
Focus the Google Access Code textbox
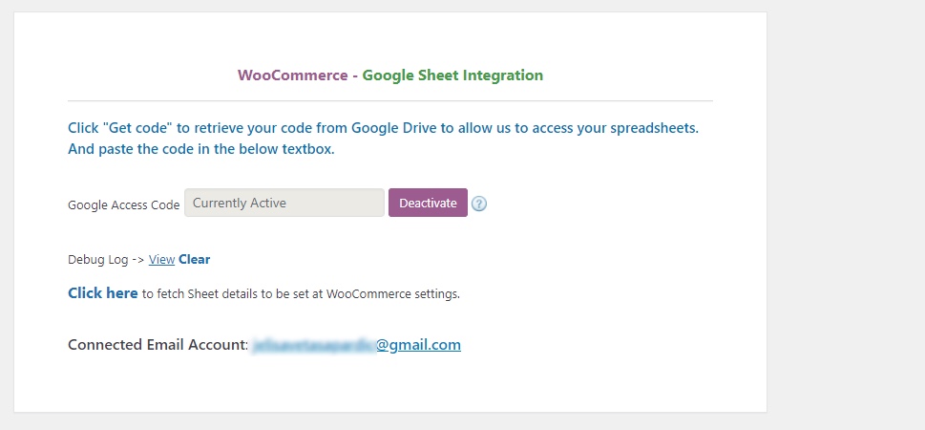coord(284,203)
